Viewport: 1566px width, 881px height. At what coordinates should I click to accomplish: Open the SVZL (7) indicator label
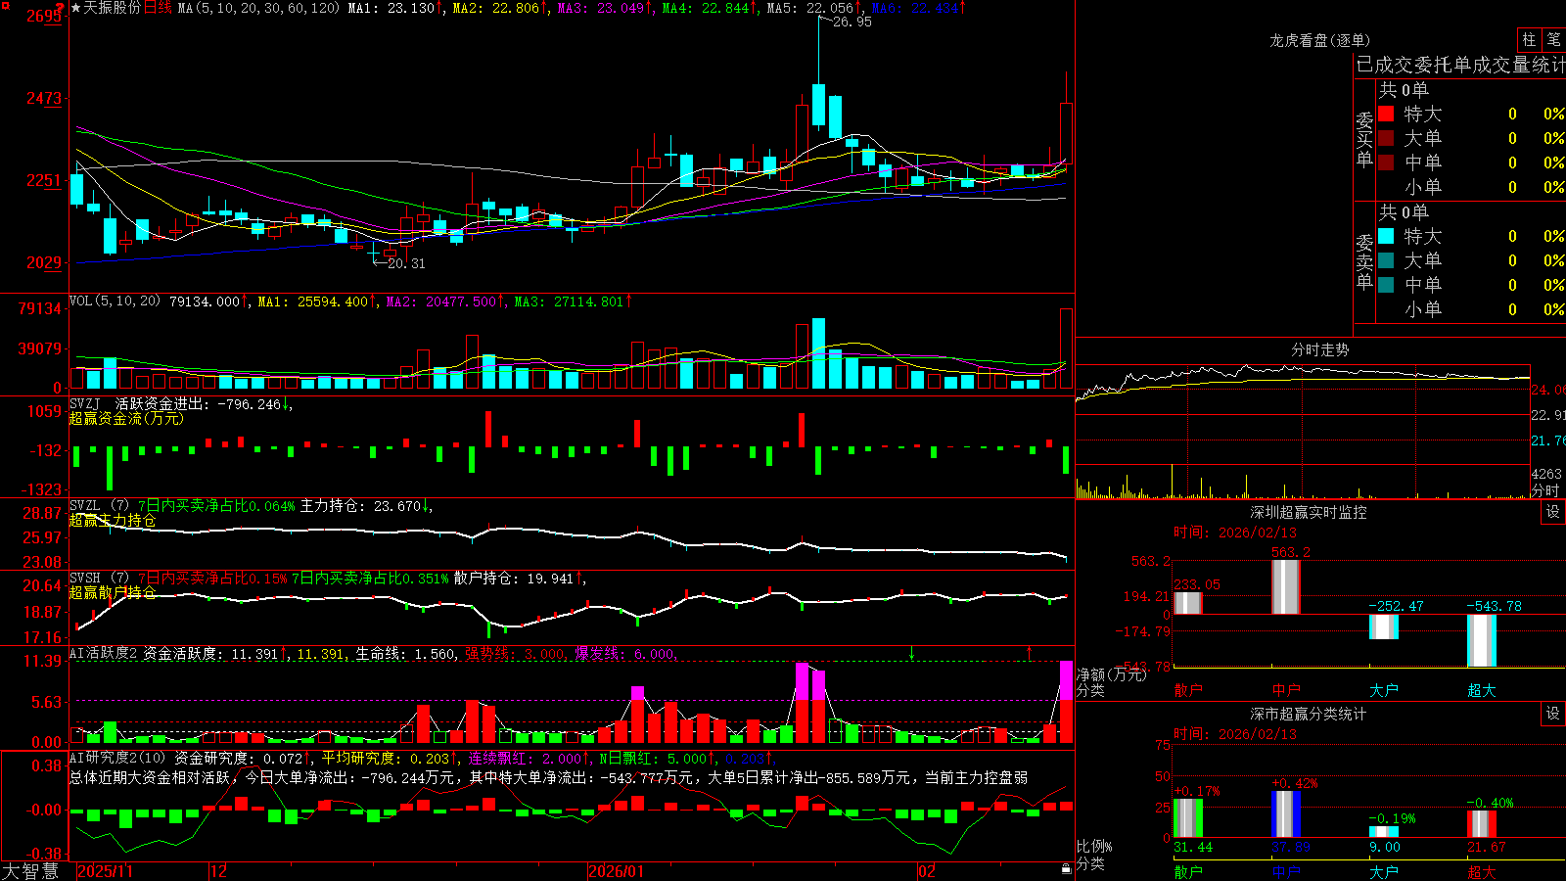[100, 506]
